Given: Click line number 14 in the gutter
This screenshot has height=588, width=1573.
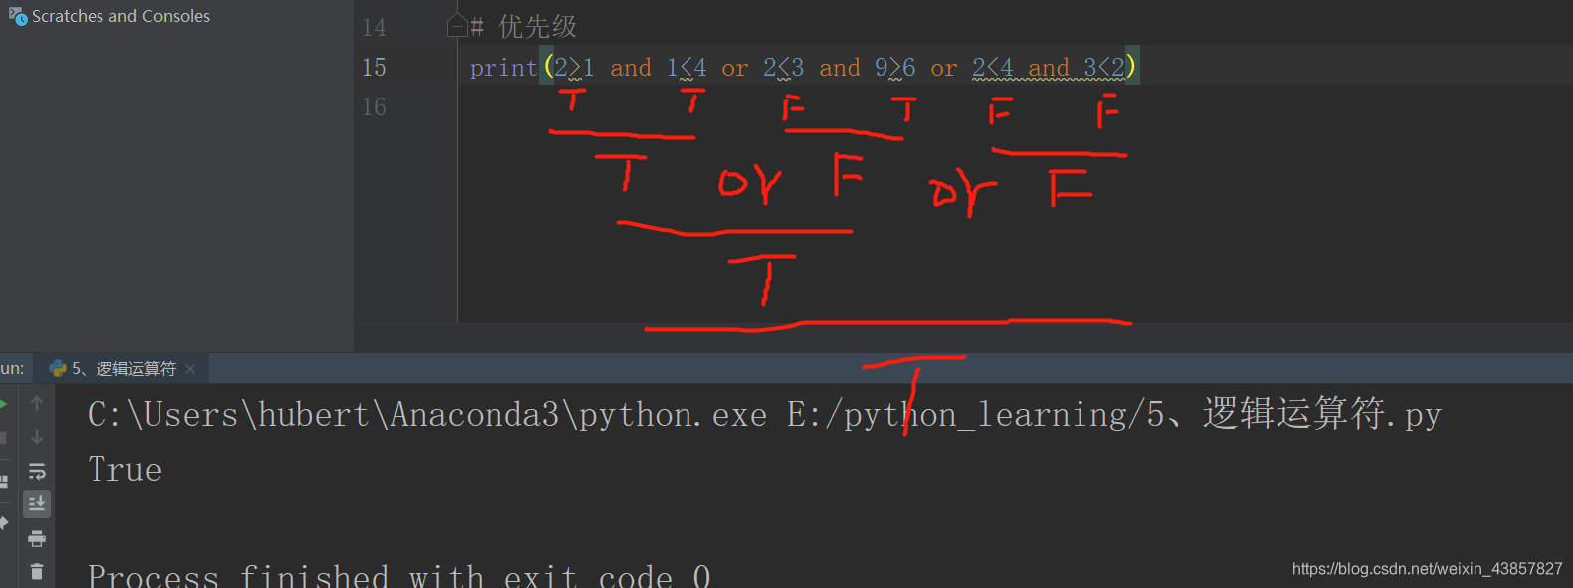Looking at the screenshot, I should [374, 27].
